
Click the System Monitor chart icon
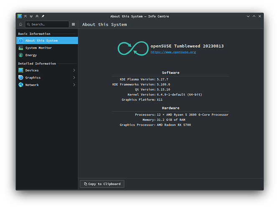point(21,48)
